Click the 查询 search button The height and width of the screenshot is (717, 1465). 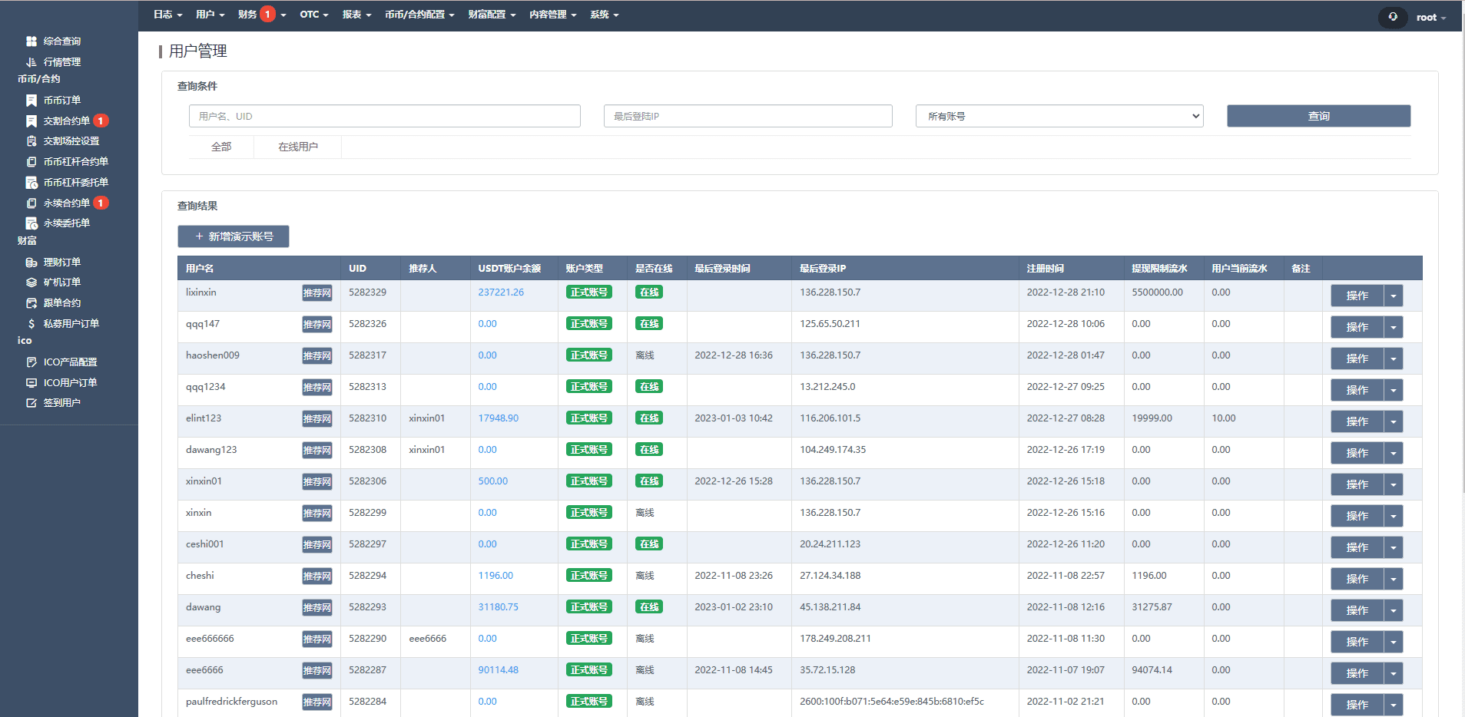pos(1318,116)
